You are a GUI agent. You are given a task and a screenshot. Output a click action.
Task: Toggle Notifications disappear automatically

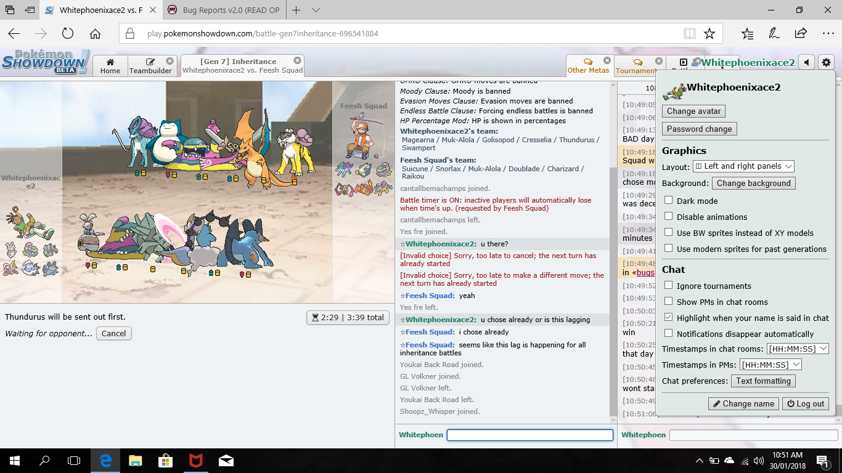pyautogui.click(x=668, y=333)
